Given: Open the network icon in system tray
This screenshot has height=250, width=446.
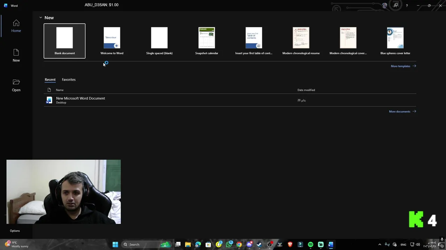Looking at the screenshot, I should (412, 244).
